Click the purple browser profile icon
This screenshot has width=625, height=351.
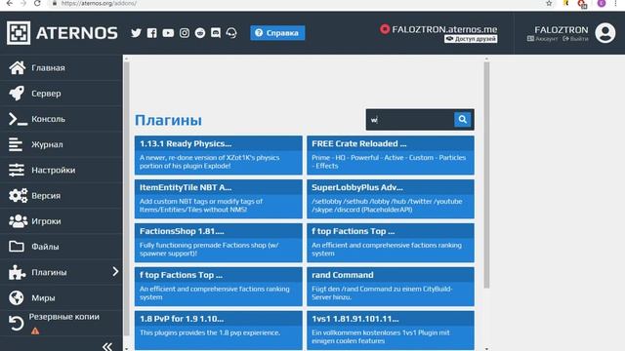(602, 3)
